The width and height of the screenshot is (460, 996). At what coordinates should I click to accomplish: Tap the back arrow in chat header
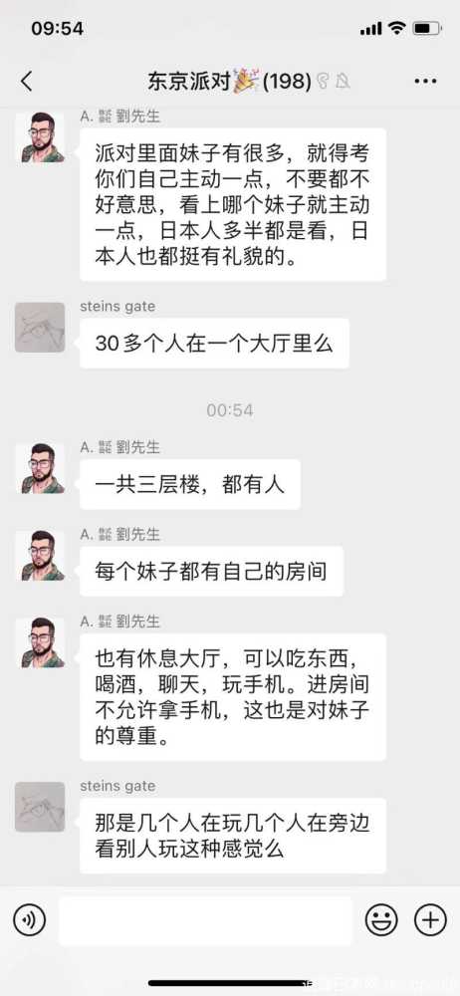(26, 82)
